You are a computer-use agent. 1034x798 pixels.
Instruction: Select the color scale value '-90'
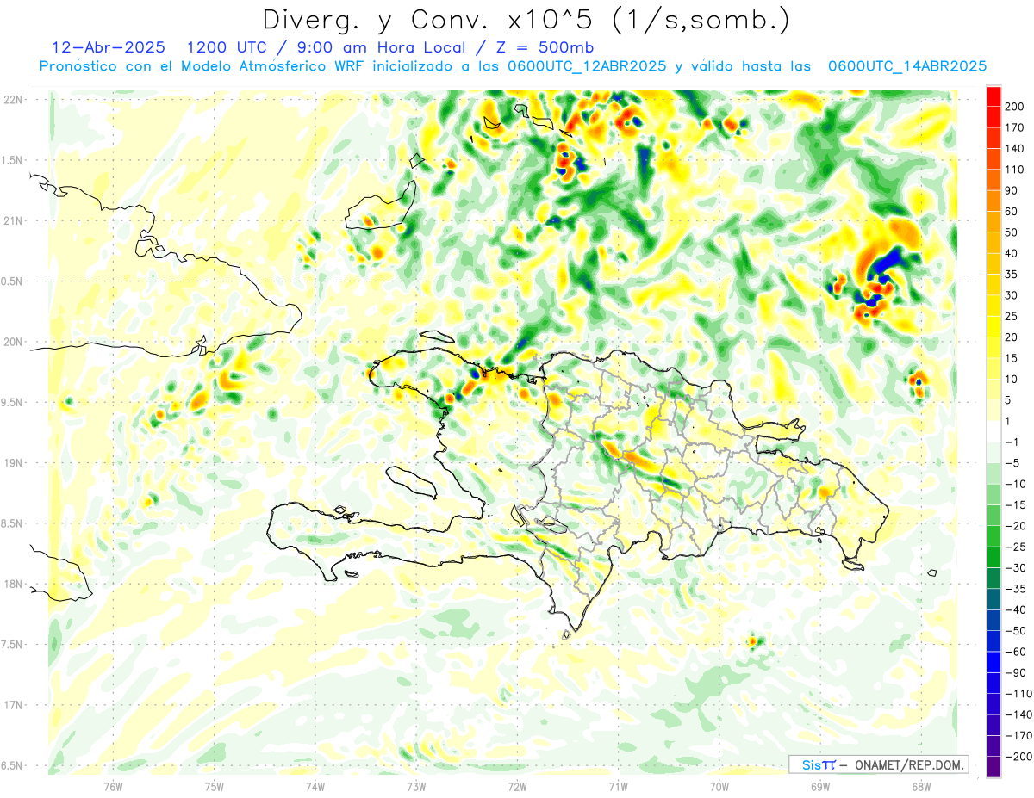coord(1015,673)
